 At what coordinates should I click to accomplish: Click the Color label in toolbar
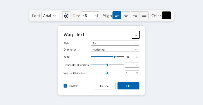click(x=156, y=16)
